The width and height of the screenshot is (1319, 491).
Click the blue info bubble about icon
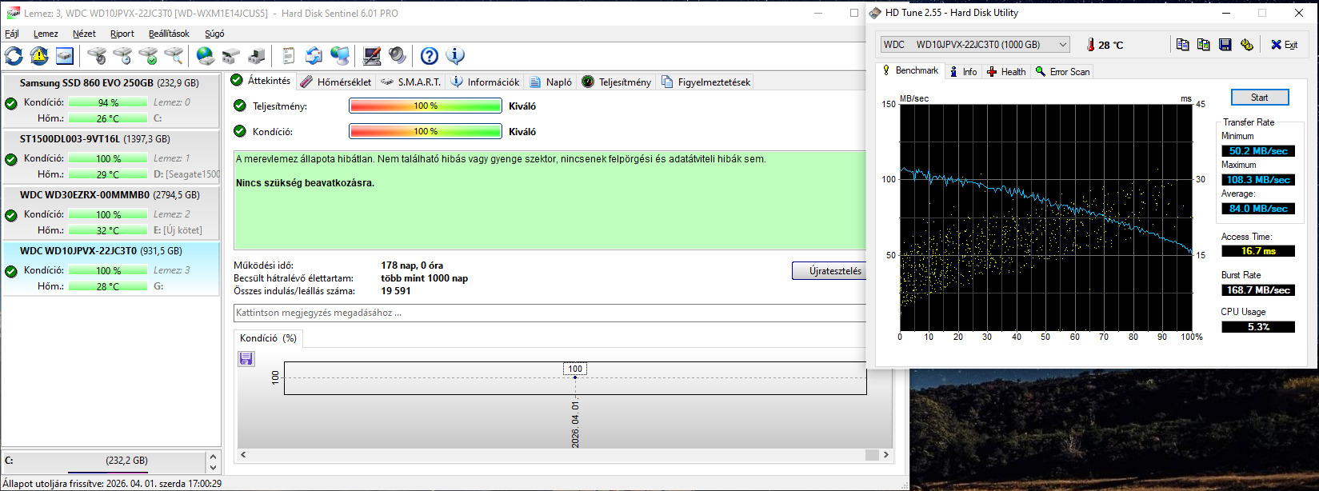(x=455, y=55)
